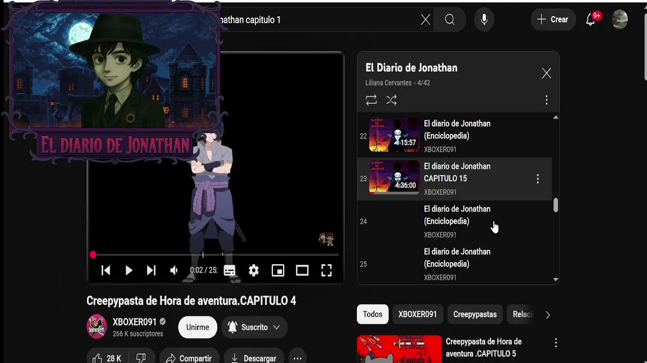Mute the video volume
The width and height of the screenshot is (647, 363).
[x=174, y=271]
